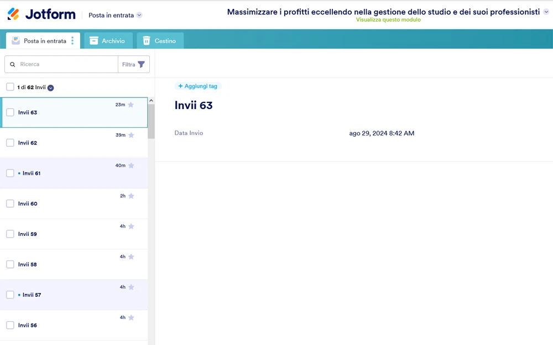The image size is (553, 345).
Task: Expand the dropdown next to the form title
Action: click(546, 11)
